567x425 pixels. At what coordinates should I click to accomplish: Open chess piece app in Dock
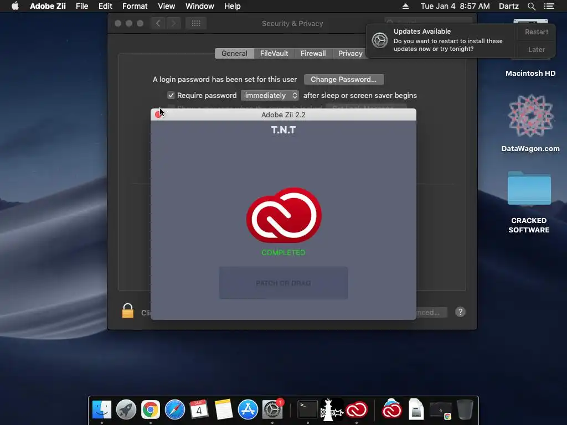[x=332, y=410]
